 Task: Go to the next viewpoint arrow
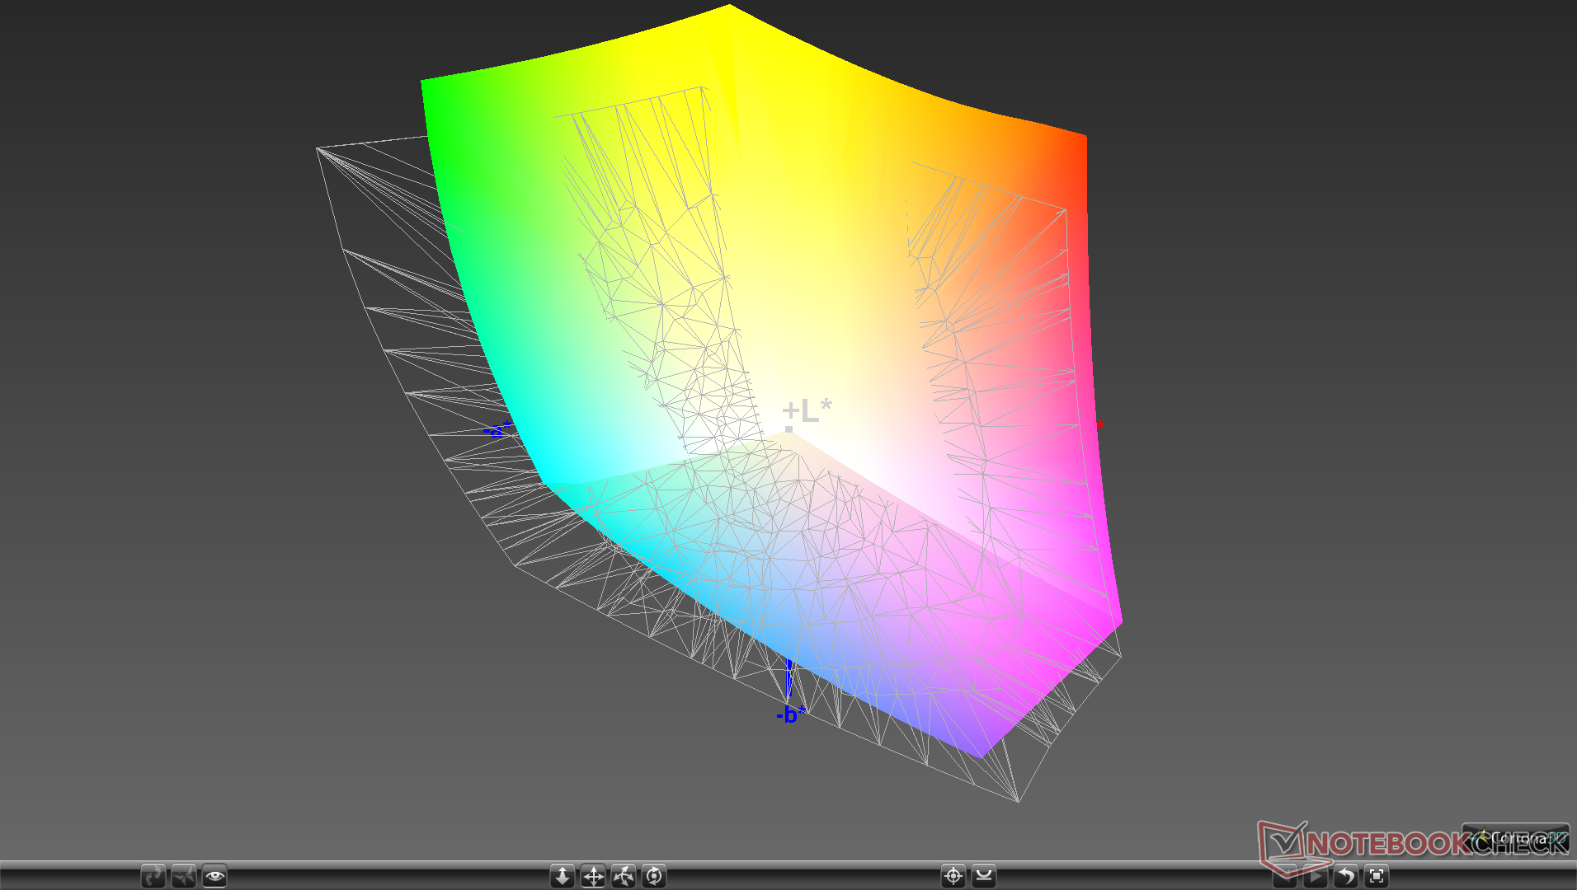(1316, 876)
